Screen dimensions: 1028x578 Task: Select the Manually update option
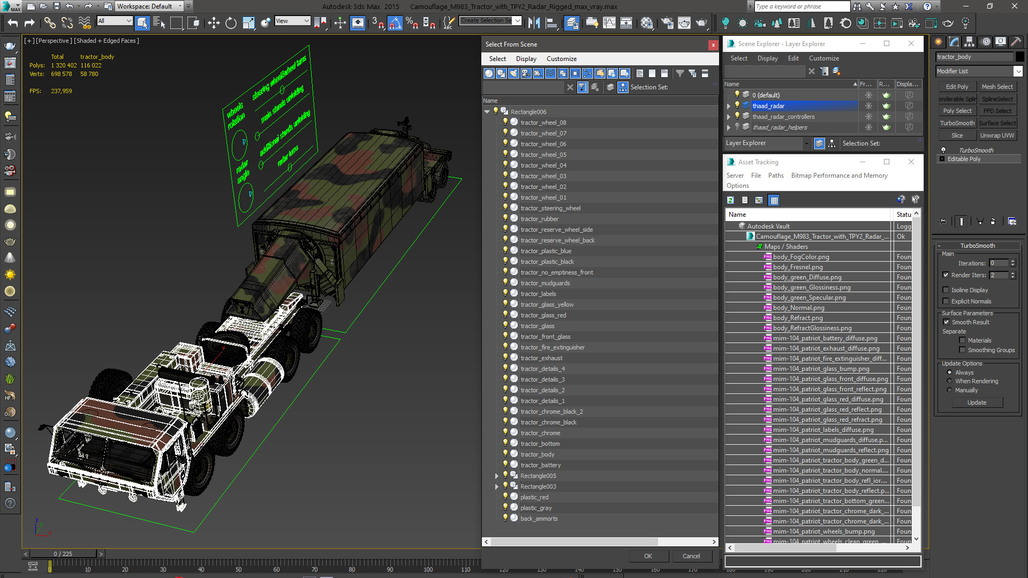click(950, 390)
